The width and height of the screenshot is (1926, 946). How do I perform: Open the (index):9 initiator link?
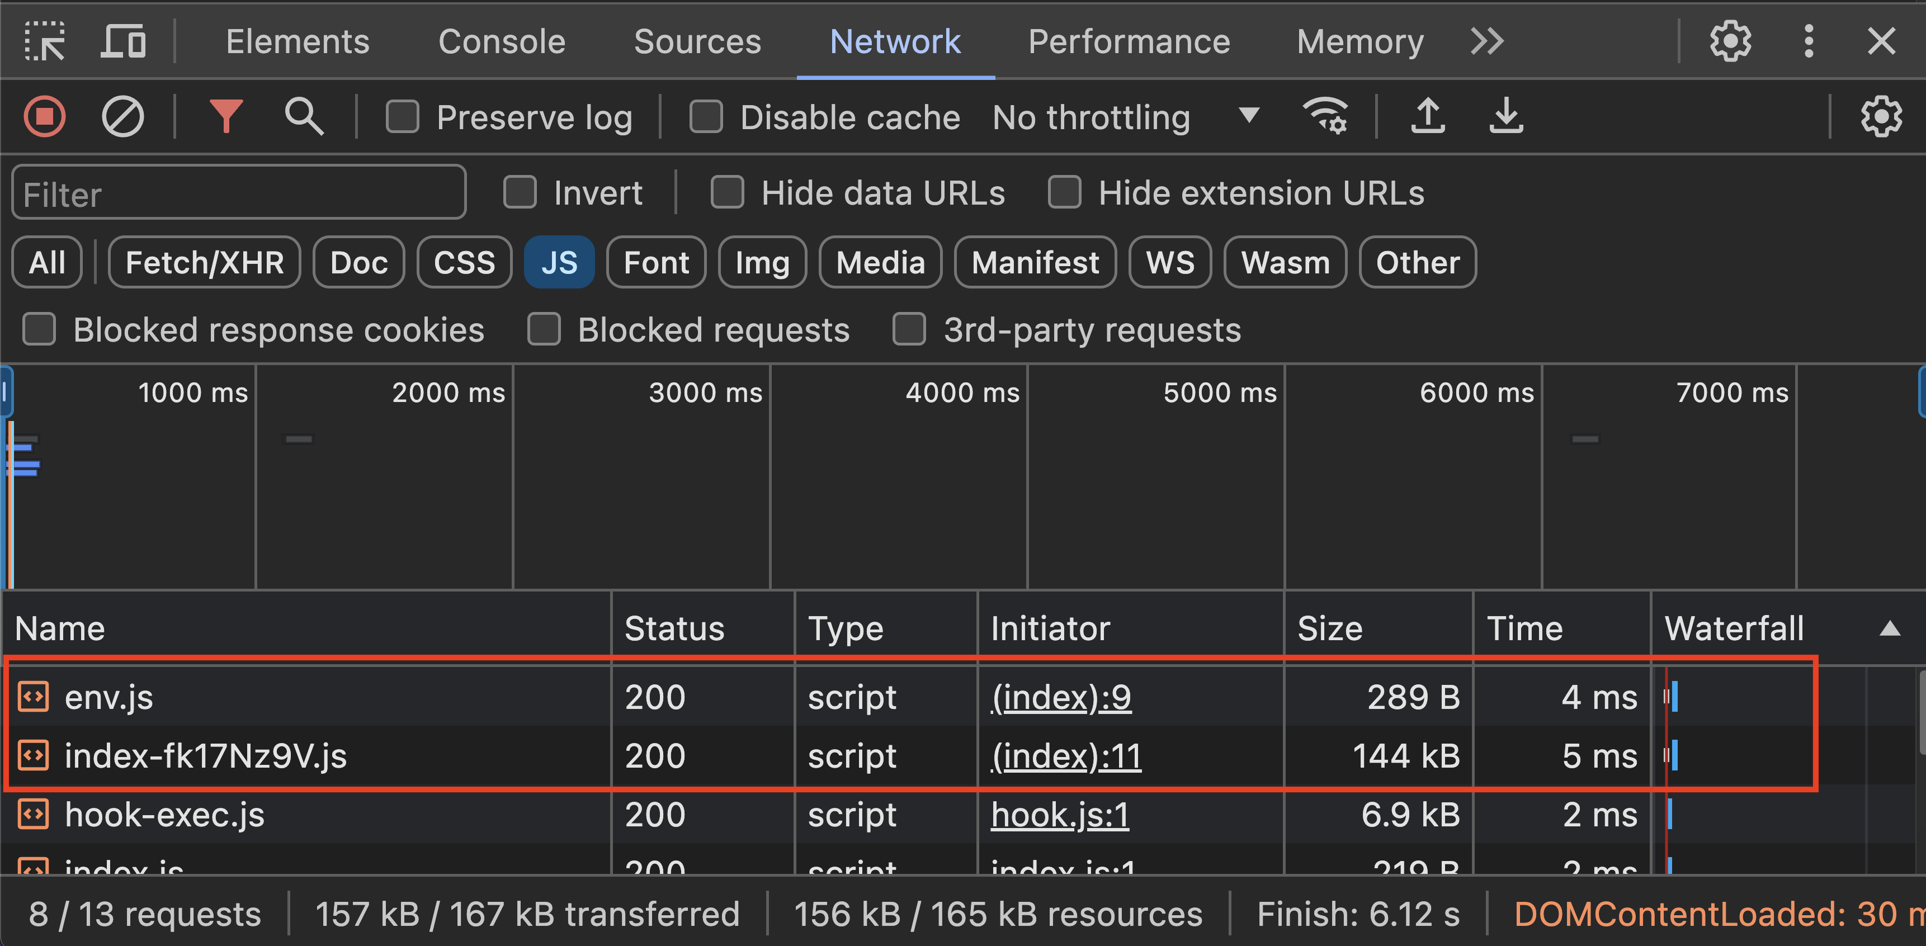tap(1061, 697)
